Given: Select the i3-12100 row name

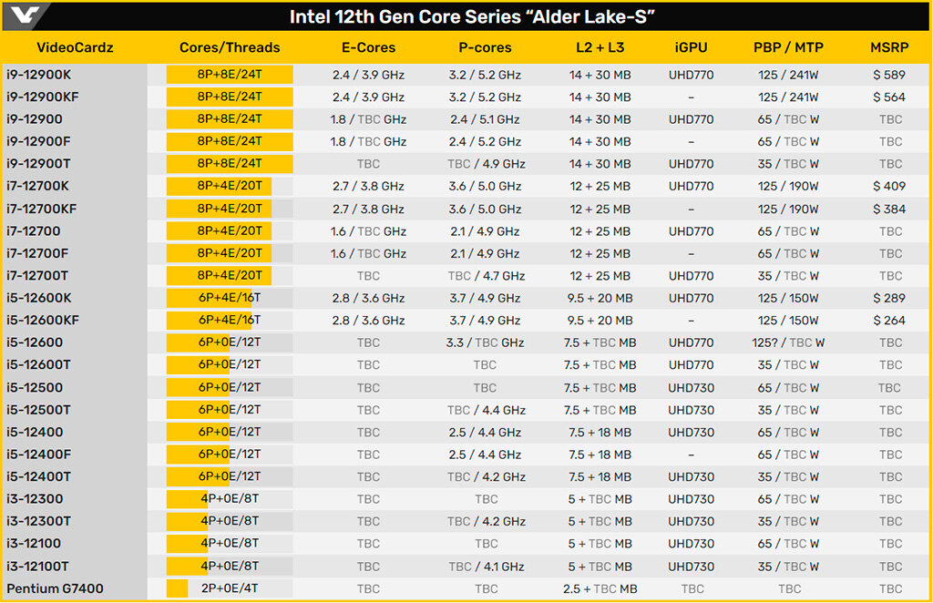Looking at the screenshot, I should point(34,544).
